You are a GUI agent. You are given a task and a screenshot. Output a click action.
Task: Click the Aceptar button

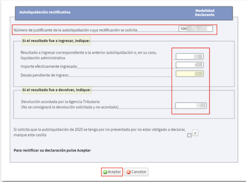coord(112,172)
